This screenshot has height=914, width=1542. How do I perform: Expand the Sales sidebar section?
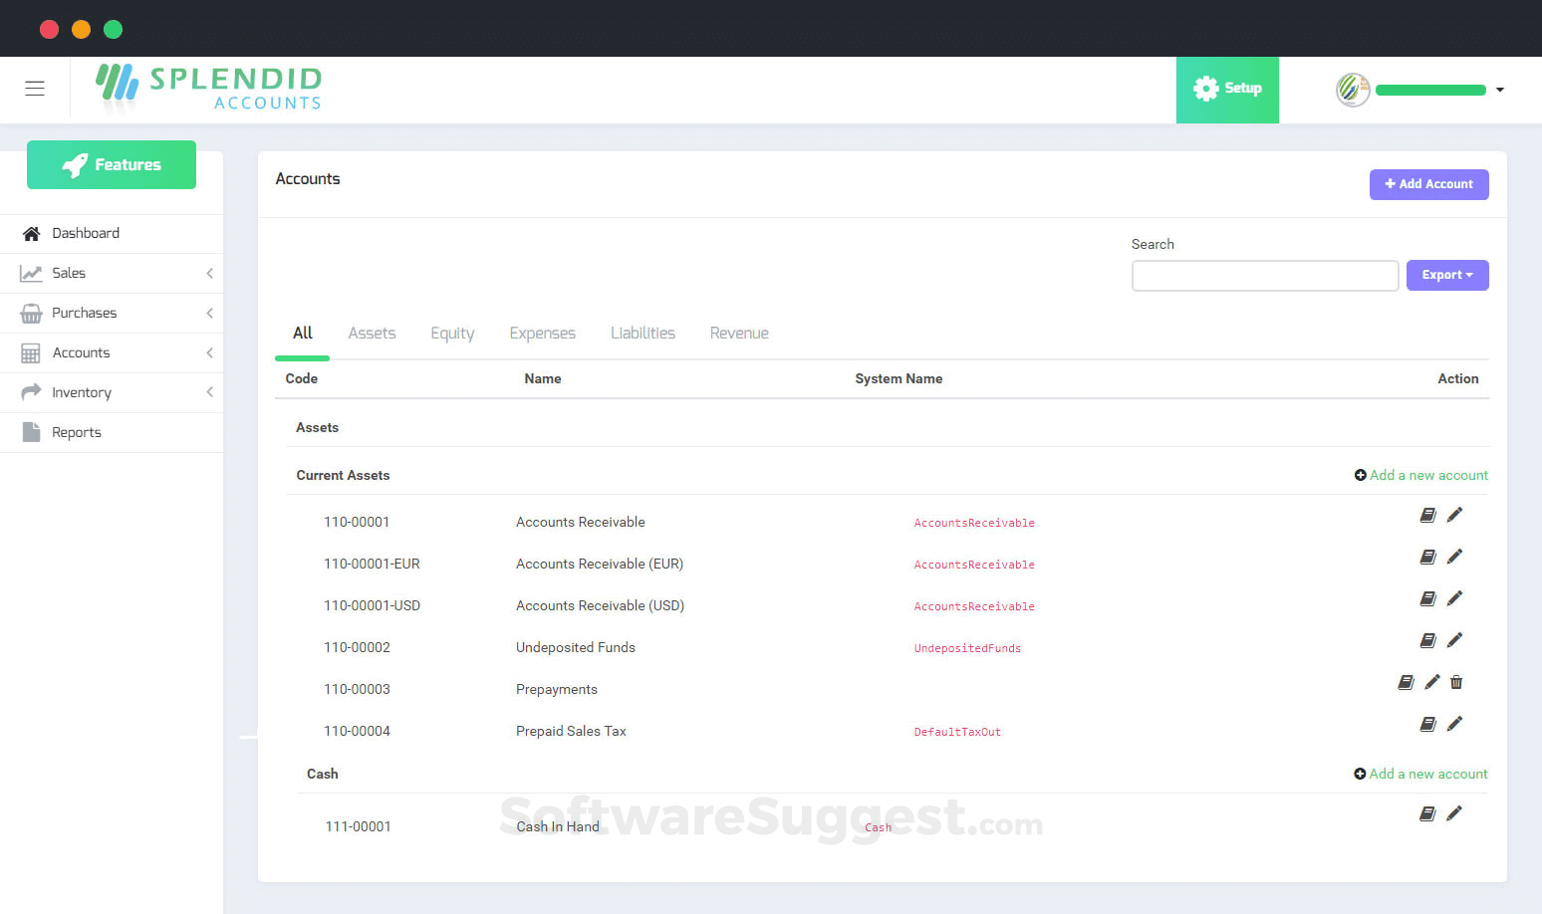tap(69, 272)
